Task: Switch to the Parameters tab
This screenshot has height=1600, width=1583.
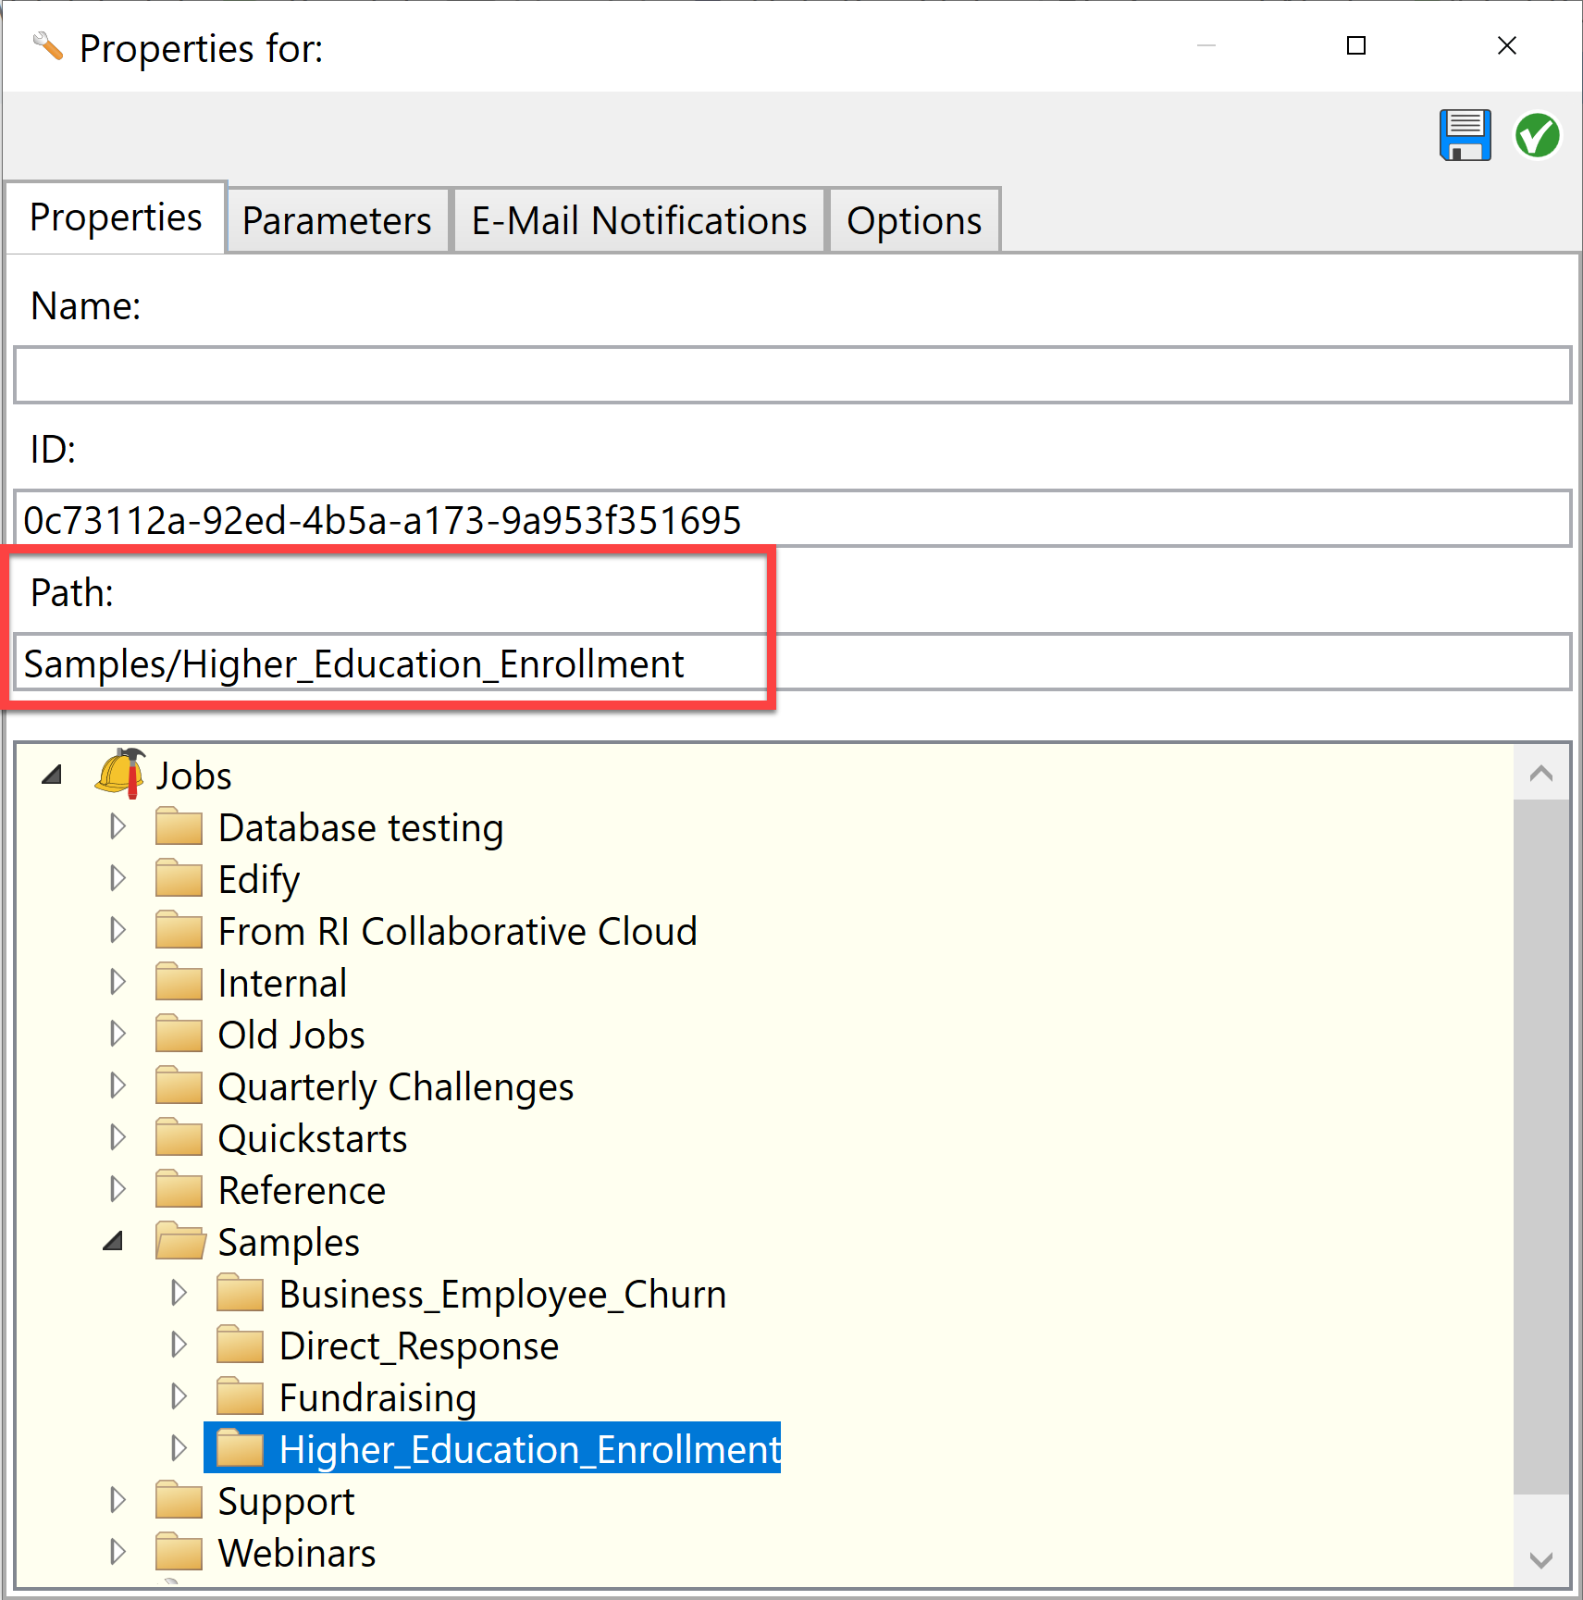Action: [337, 221]
